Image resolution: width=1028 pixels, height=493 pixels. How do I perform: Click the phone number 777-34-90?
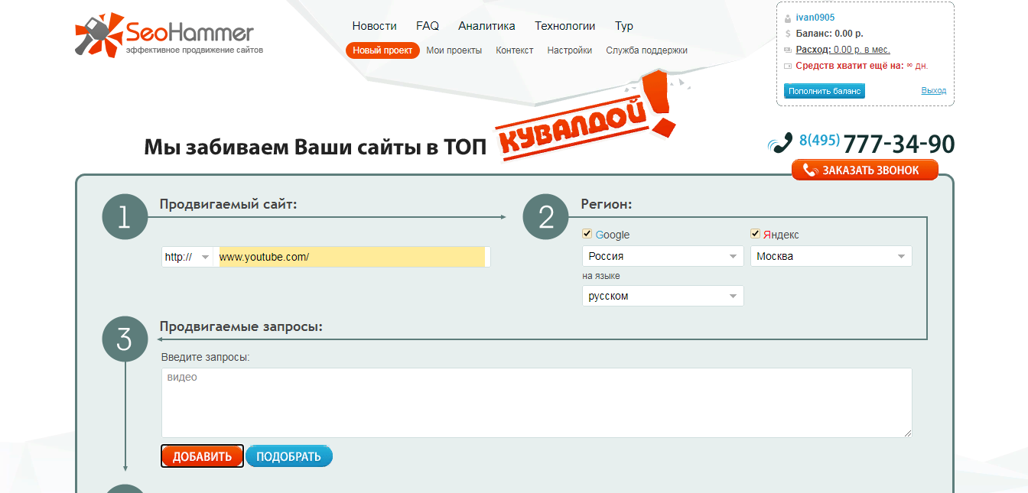click(x=899, y=144)
